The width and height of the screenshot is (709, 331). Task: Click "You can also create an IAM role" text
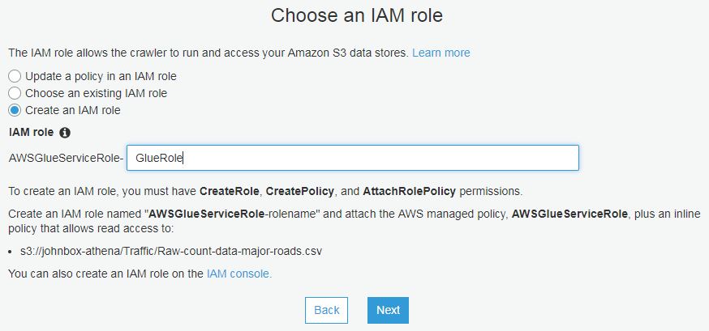point(105,274)
